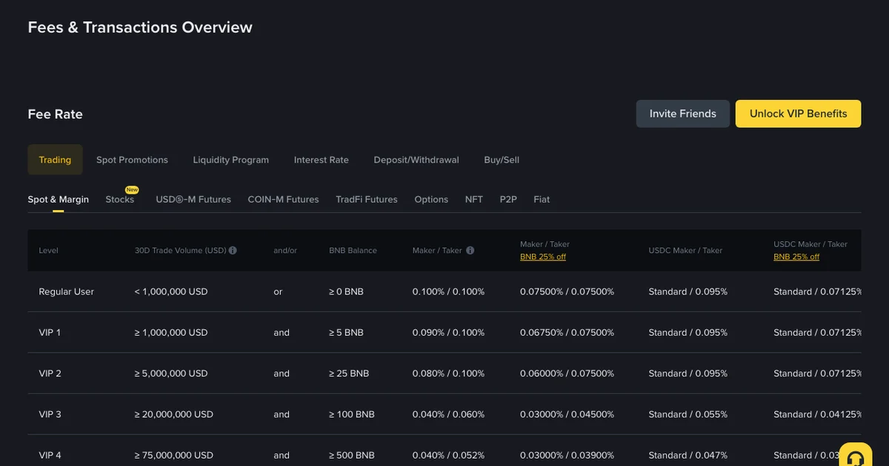The image size is (889, 466).
Task: Click info icon beside 30D Trade Volume
Action: click(233, 251)
